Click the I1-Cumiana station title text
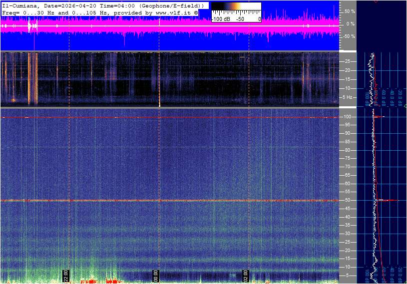Viewport: 407px width, 284px height. tap(19, 5)
